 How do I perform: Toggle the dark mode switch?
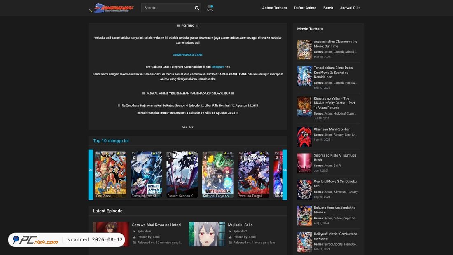tap(210, 6)
